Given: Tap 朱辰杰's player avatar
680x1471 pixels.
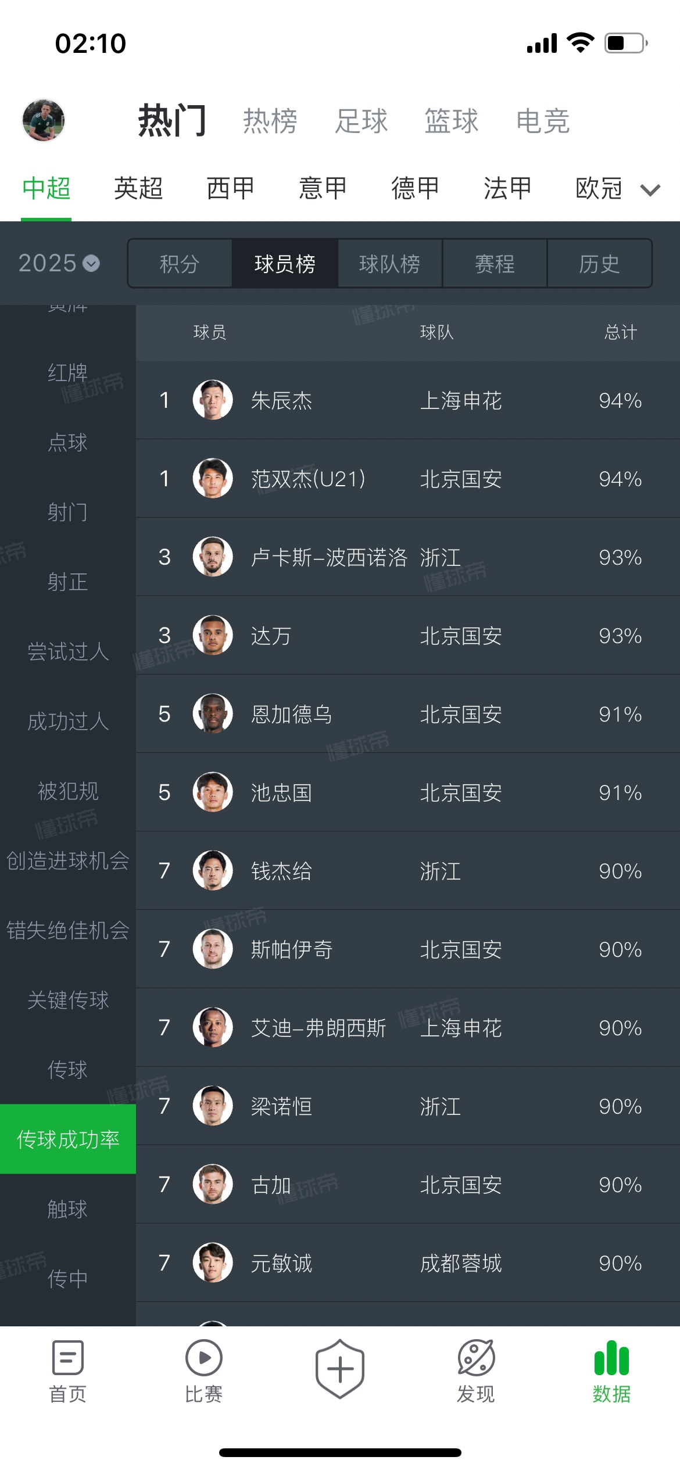Looking at the screenshot, I should tap(213, 400).
